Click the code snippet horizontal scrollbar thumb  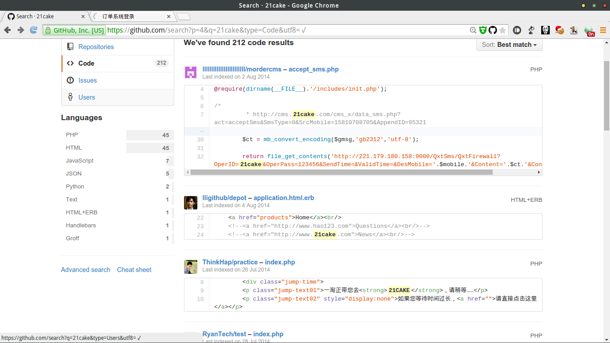click(342, 172)
